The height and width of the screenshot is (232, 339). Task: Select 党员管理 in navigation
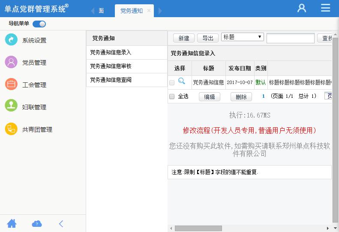coord(34,63)
